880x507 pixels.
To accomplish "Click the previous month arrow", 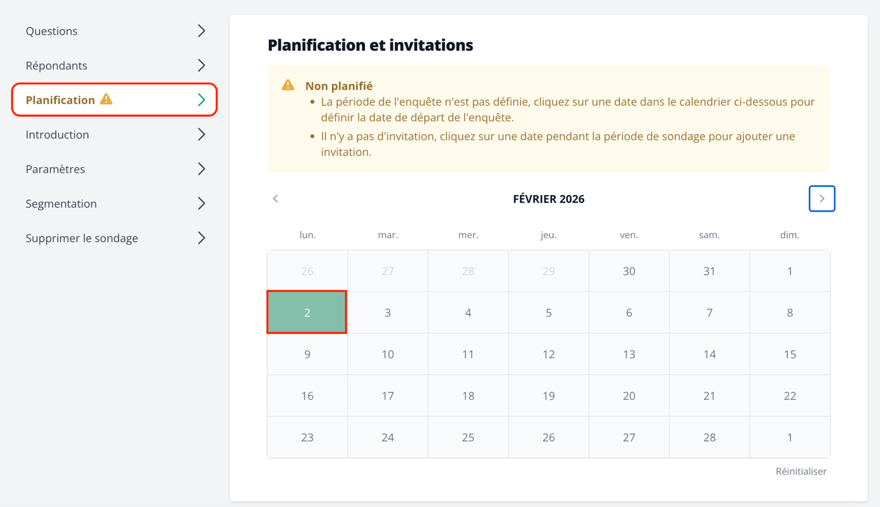I will 275,198.
